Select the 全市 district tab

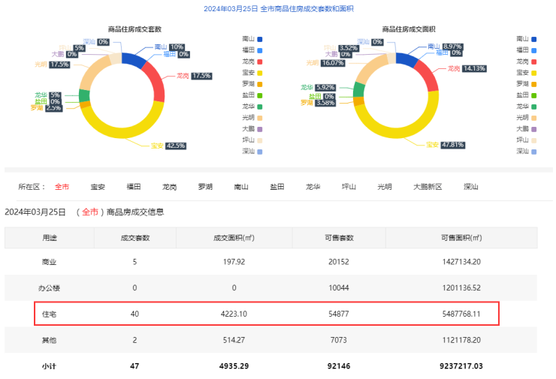(x=62, y=187)
